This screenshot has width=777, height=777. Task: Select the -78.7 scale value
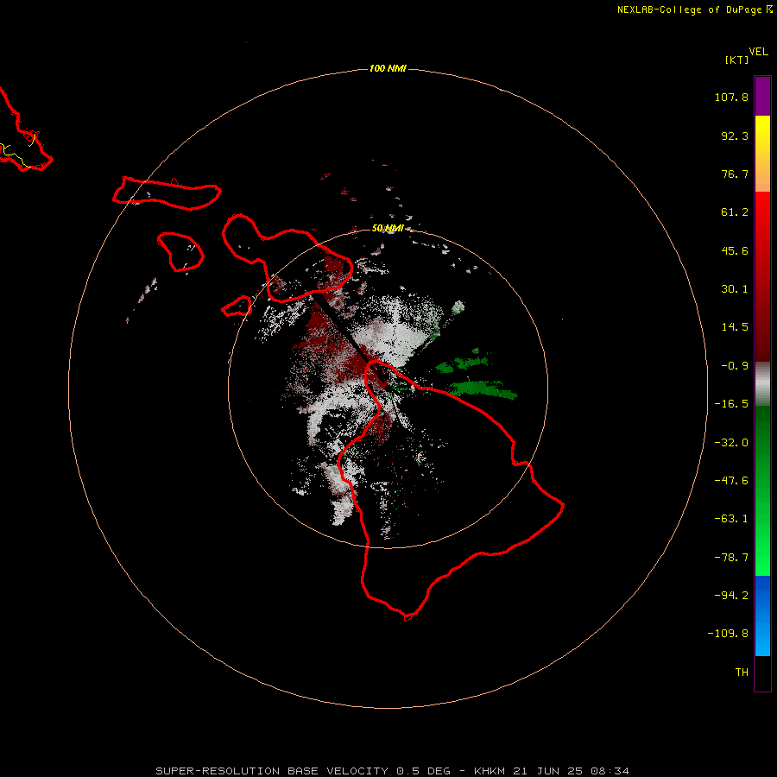coord(731,558)
